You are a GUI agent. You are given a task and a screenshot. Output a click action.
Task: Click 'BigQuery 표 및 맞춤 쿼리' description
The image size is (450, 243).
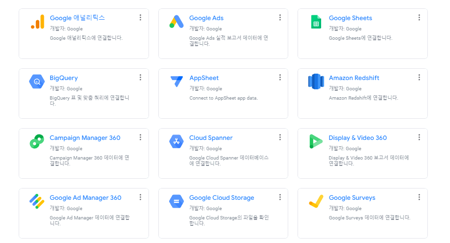[x=90, y=101]
